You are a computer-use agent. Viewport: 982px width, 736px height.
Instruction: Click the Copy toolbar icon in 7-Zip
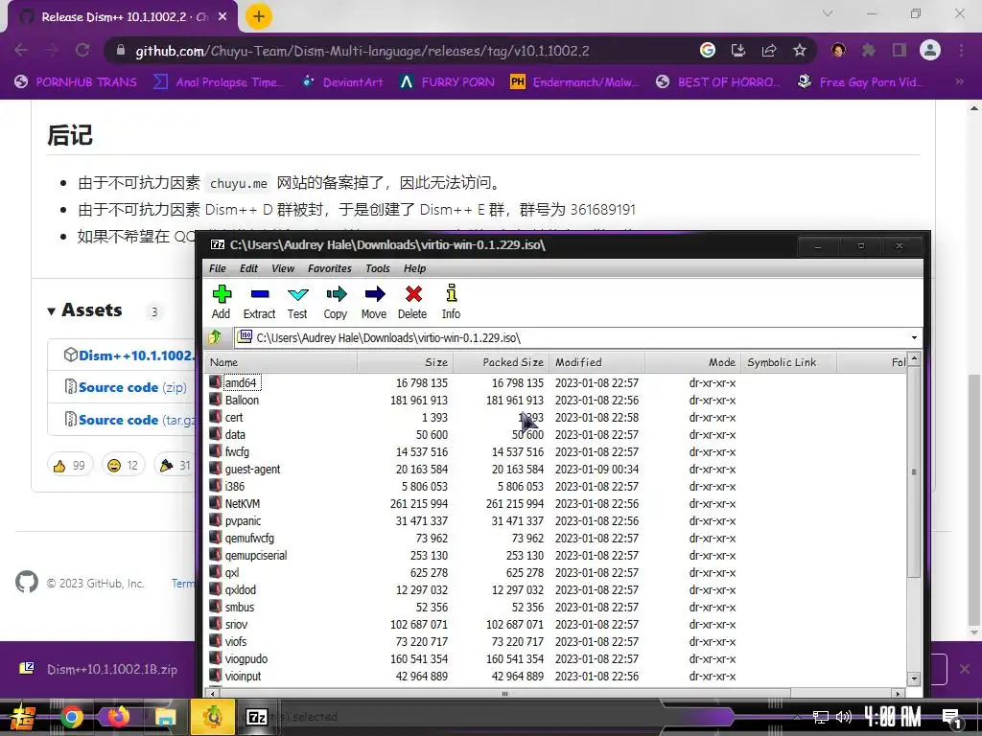tap(336, 302)
